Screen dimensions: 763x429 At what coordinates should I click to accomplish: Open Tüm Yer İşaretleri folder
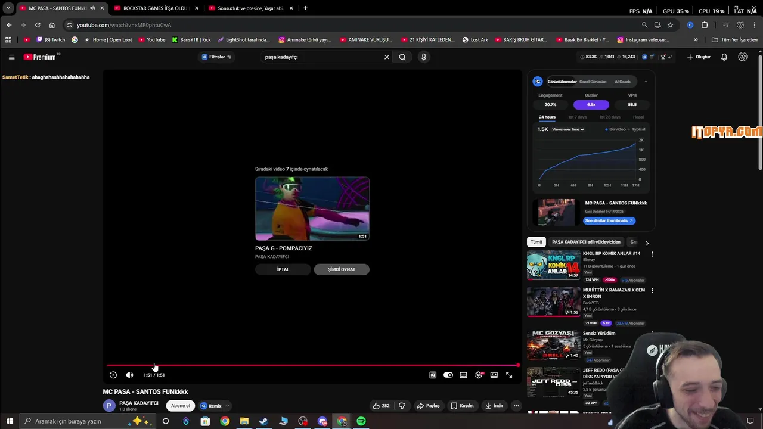(735, 40)
